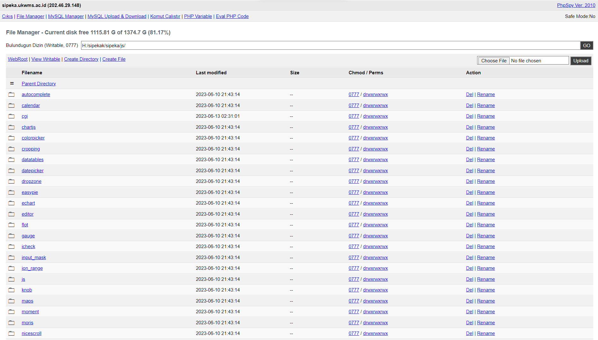Viewport: 598px width, 340px height.
Task: Click the folder icon beside moment
Action: click(11, 312)
